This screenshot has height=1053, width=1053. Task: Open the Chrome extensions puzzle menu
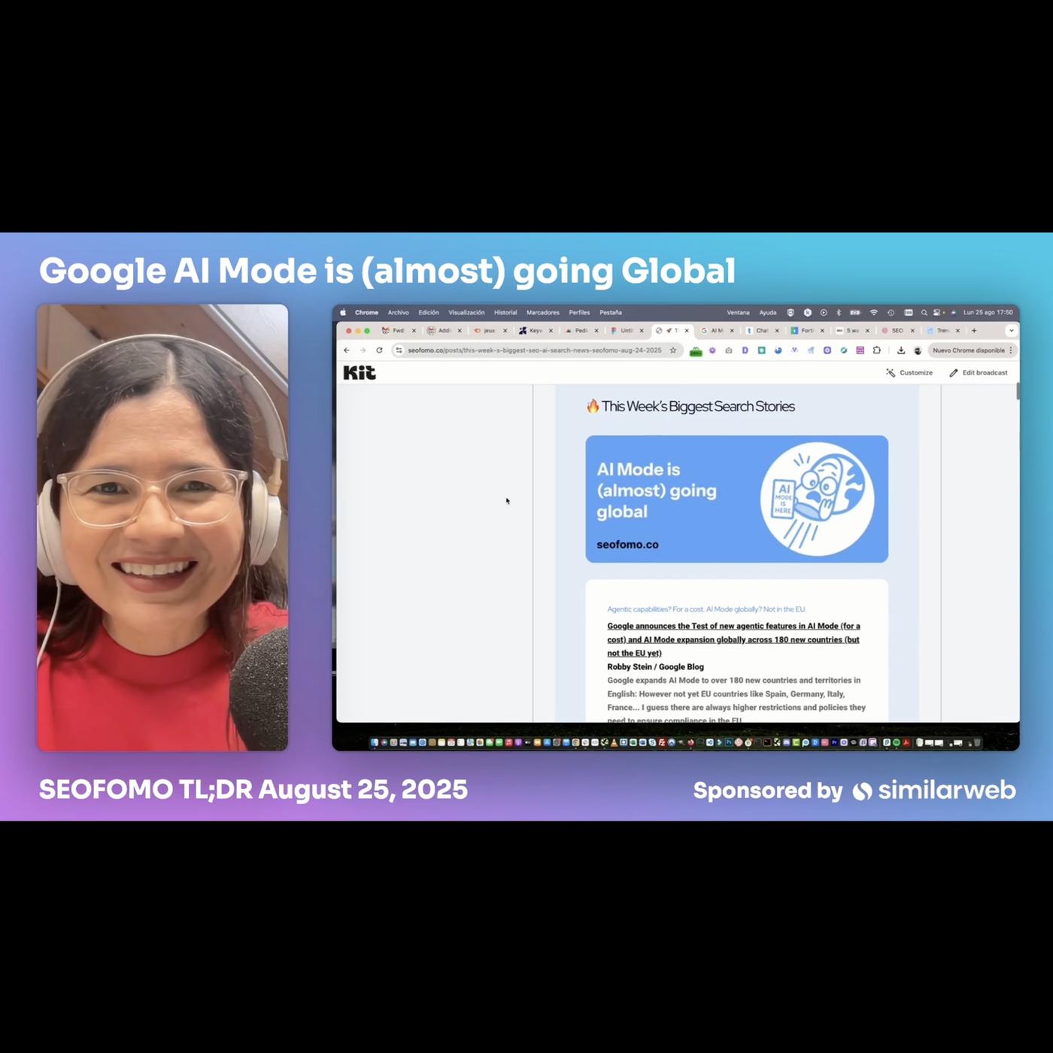(877, 350)
